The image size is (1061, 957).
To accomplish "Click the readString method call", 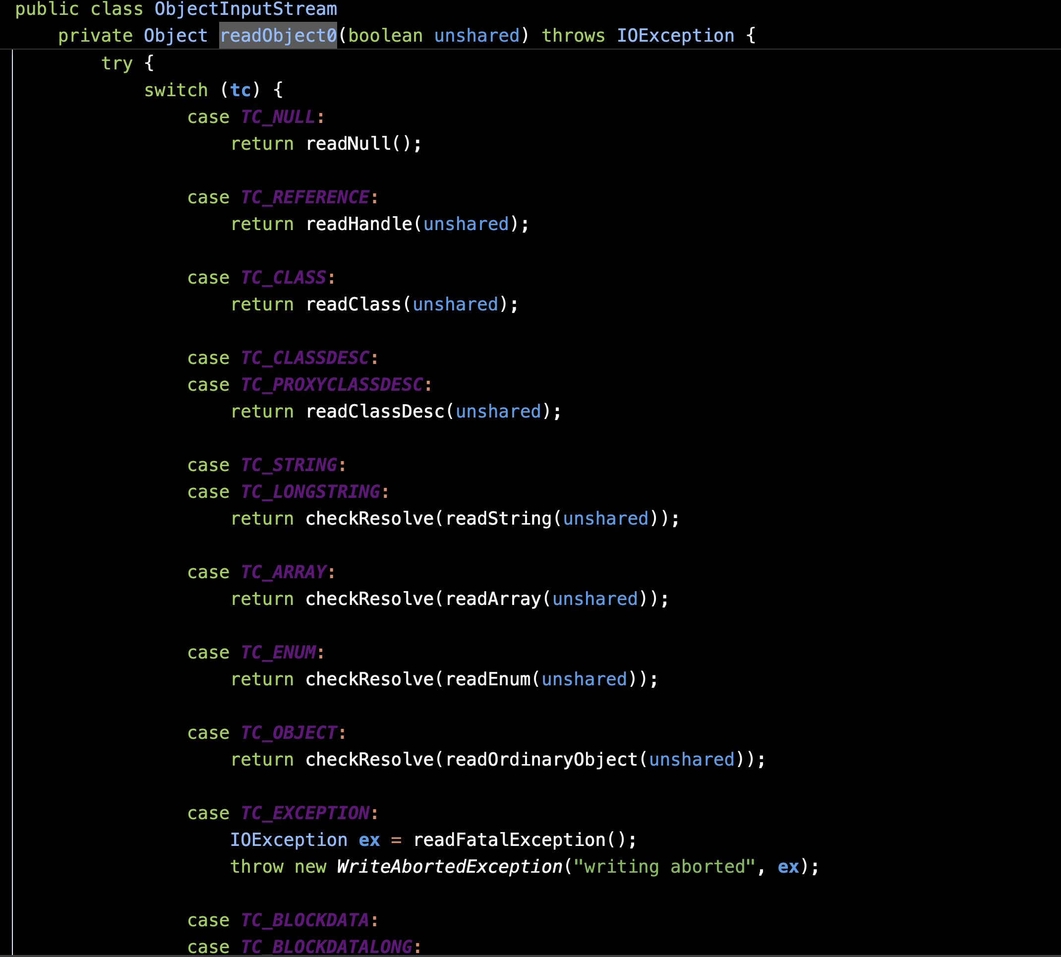I will click(x=498, y=519).
